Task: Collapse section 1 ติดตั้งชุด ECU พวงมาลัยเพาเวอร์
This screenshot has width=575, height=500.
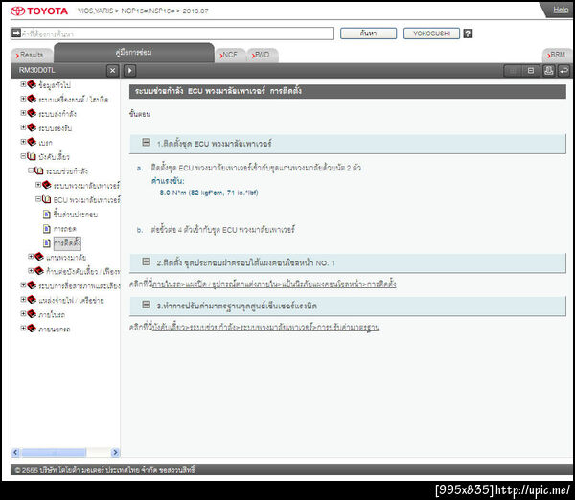Action: point(147,142)
